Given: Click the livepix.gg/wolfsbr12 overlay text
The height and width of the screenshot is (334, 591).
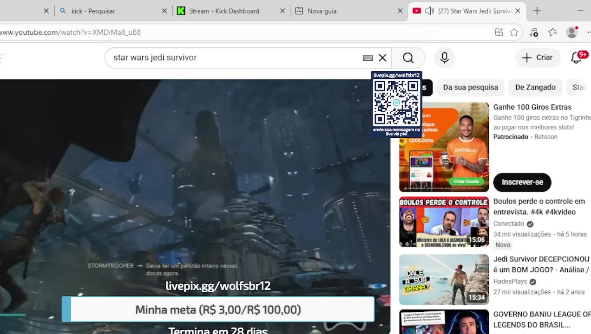Looking at the screenshot, I should point(218,286).
